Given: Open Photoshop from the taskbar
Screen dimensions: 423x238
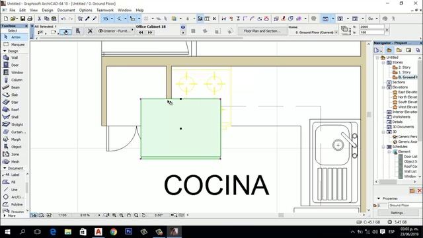Looking at the screenshot, I should click(129, 231).
